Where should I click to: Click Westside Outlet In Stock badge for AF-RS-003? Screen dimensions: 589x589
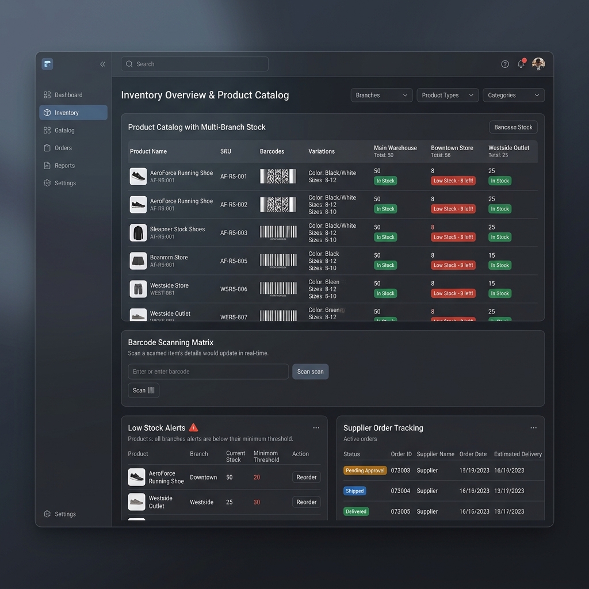click(500, 237)
